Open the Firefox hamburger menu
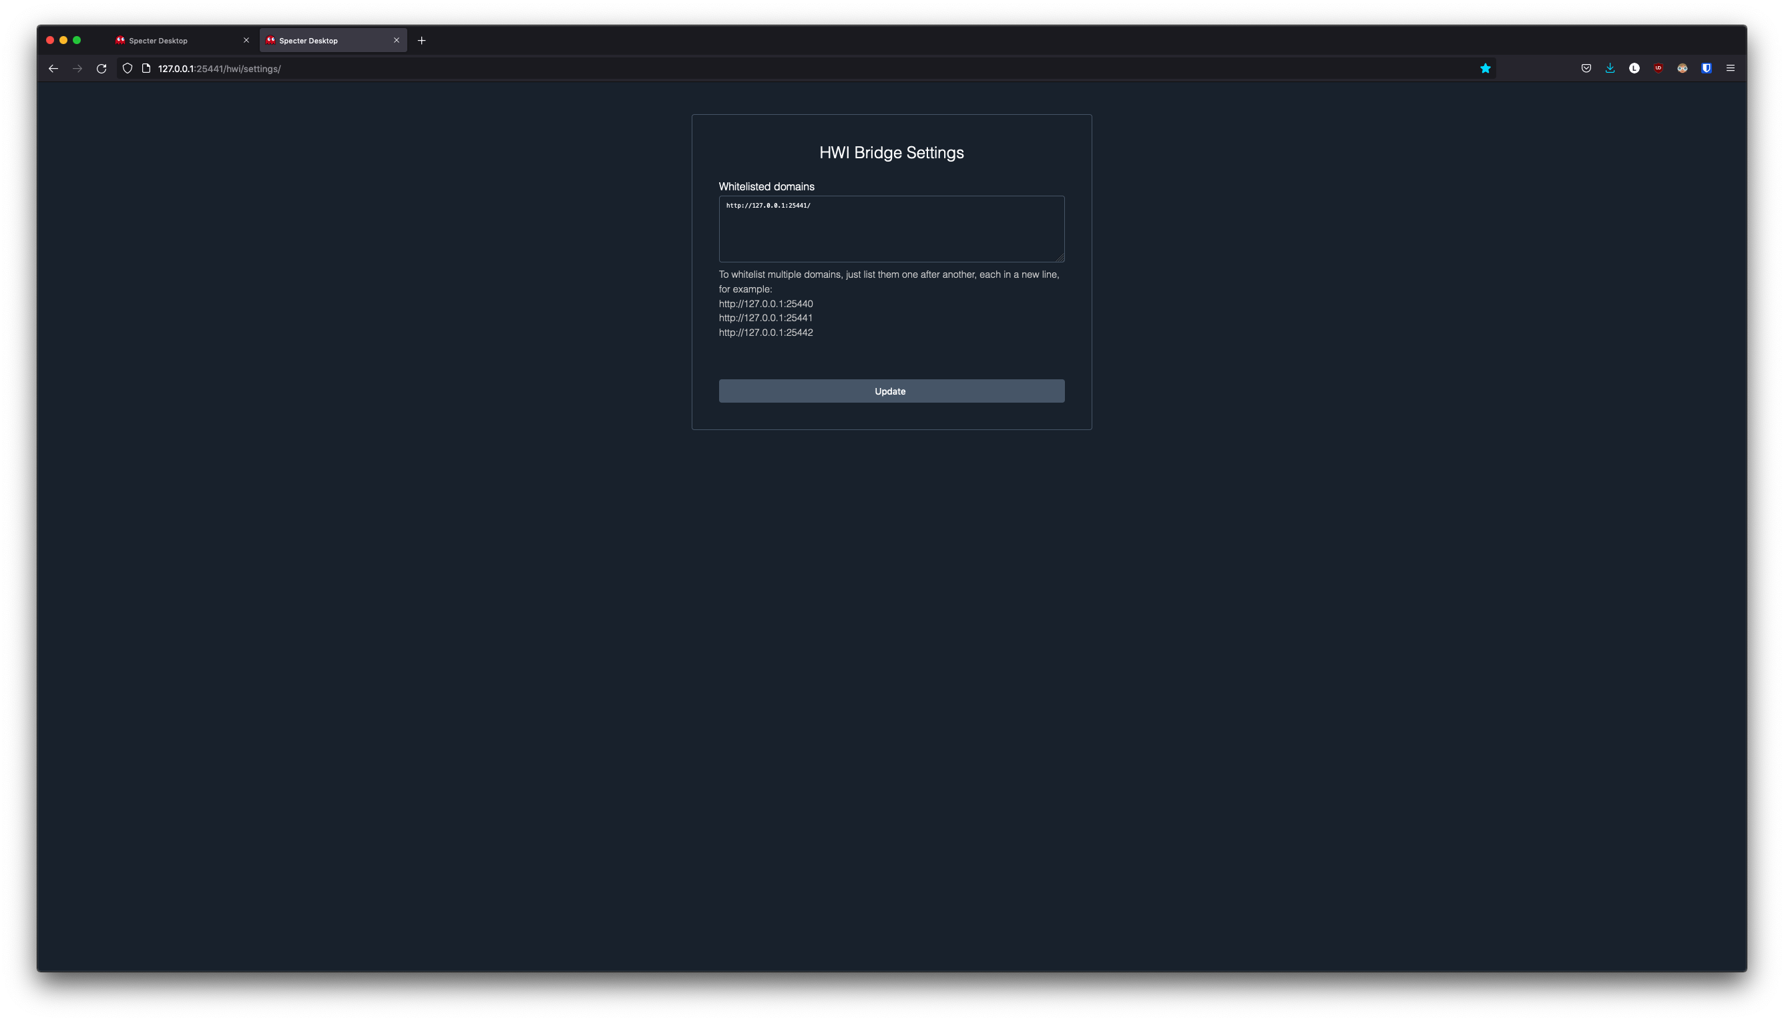Screen dimensions: 1784x1021 (x=1730, y=69)
